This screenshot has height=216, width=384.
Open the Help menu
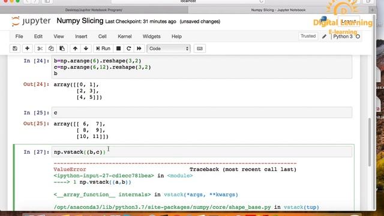point(176,37)
